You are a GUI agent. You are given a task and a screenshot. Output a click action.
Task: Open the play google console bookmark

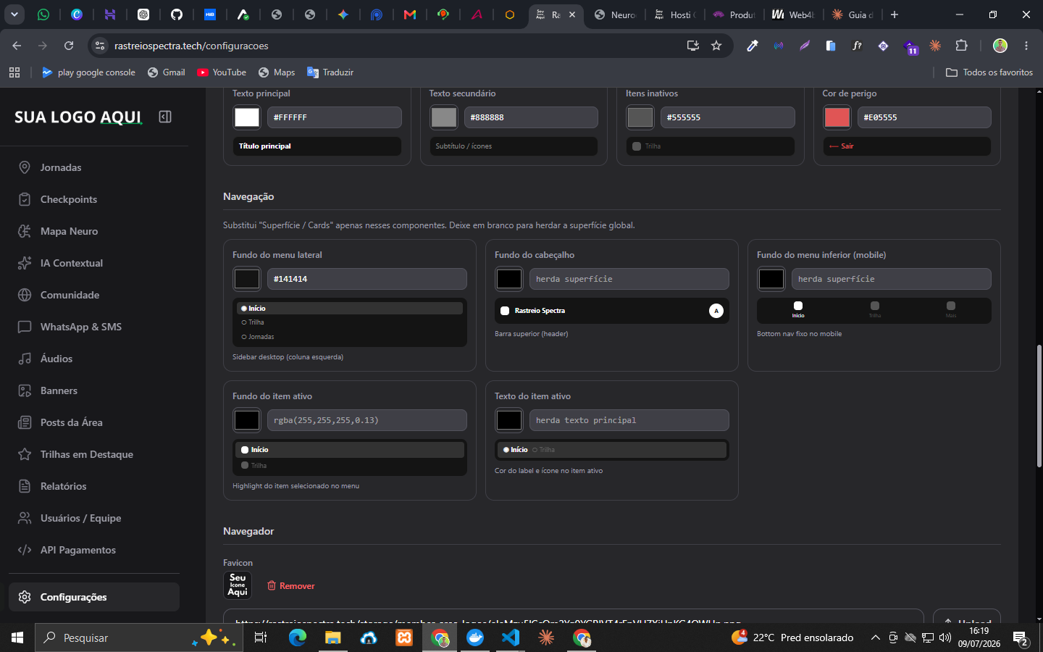click(x=88, y=72)
